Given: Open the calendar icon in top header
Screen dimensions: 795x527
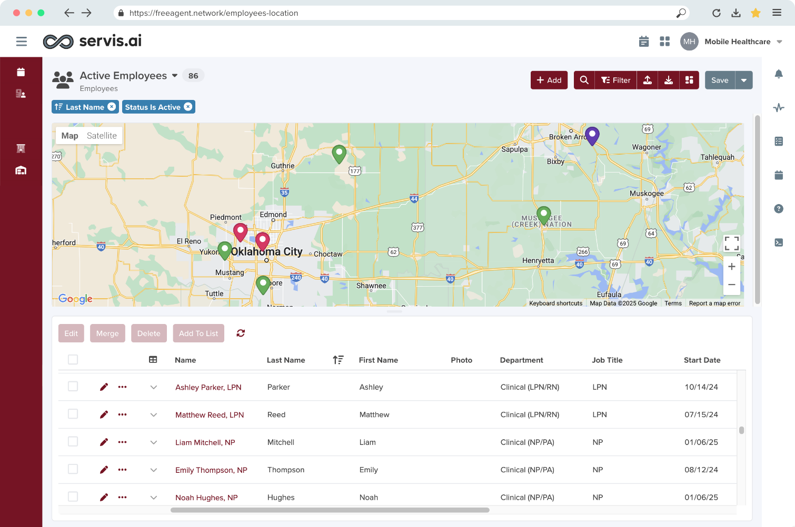Looking at the screenshot, I should click(x=643, y=42).
